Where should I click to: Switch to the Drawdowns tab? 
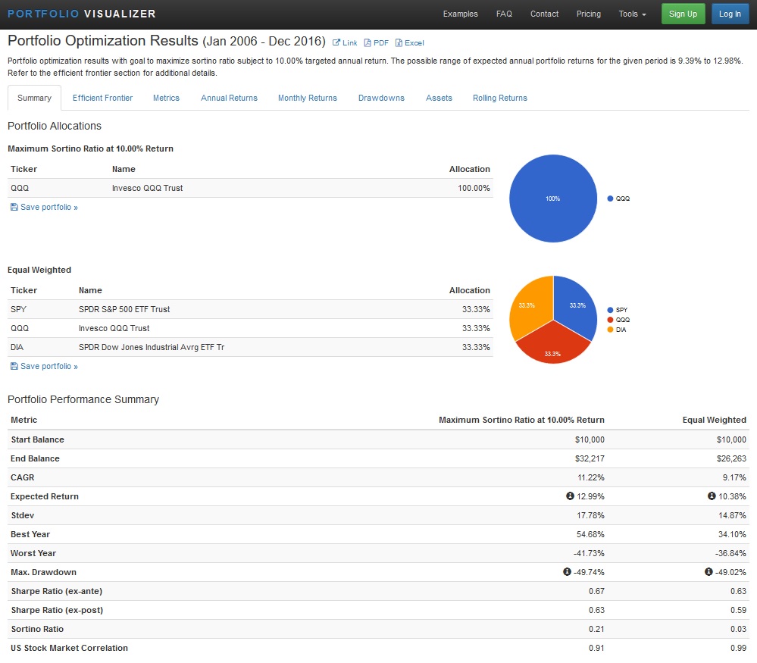[x=381, y=98]
